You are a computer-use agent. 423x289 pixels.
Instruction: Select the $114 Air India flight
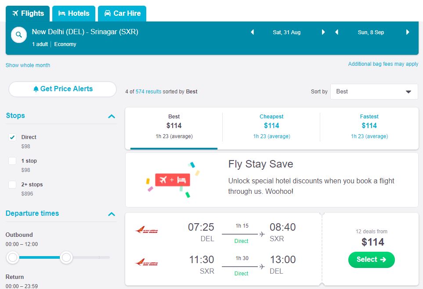click(x=371, y=260)
